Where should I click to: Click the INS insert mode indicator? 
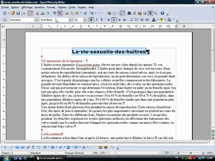(x=95, y=153)
